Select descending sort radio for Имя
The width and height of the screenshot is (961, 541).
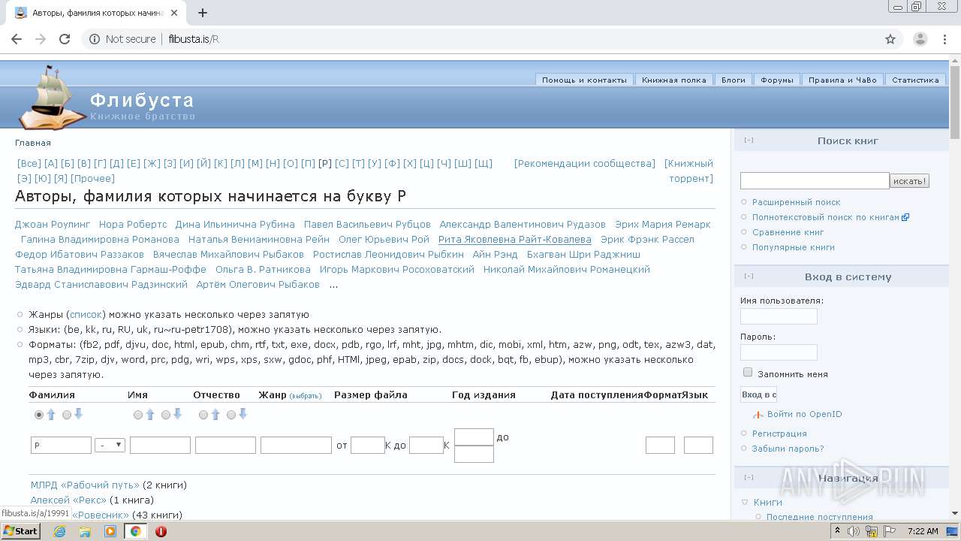pyautogui.click(x=166, y=415)
